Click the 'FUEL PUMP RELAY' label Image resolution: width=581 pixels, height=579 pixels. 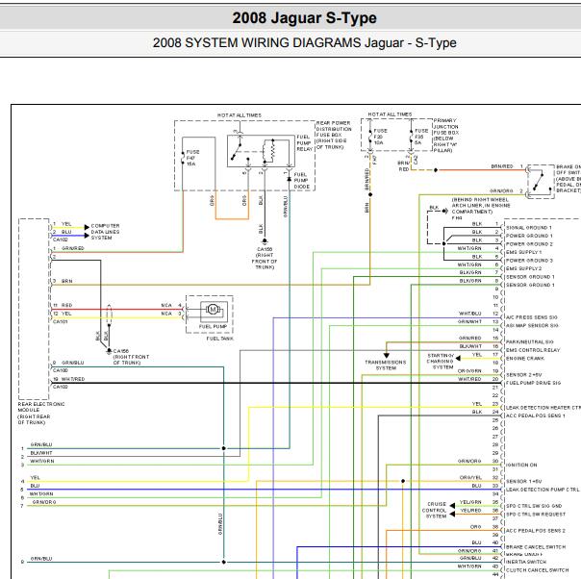tap(305, 143)
